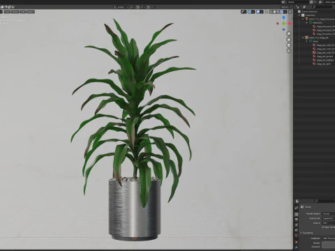The width and height of the screenshot is (335, 251).
Task: Open the View Layer properties tab
Action: (297, 225)
